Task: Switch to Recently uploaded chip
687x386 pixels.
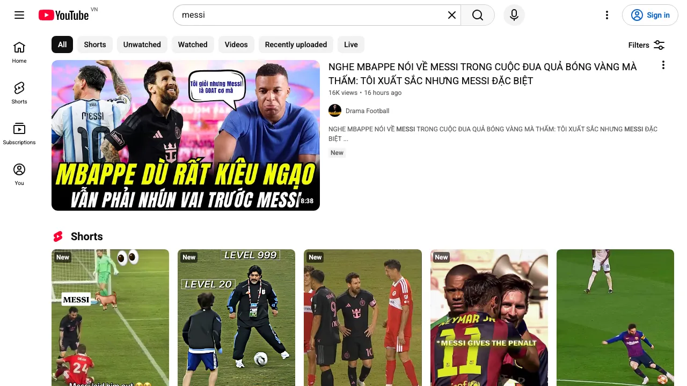Action: 296,44
